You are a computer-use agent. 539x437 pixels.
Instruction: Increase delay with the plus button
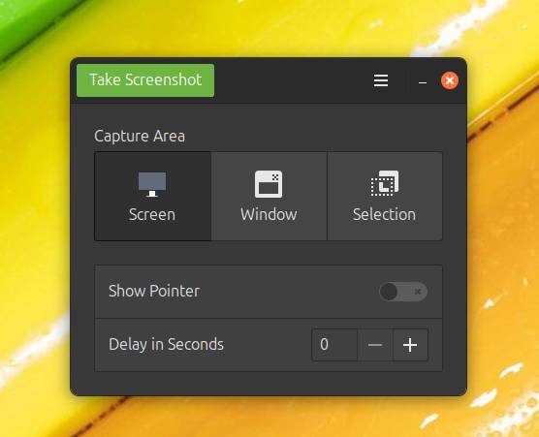click(x=410, y=345)
